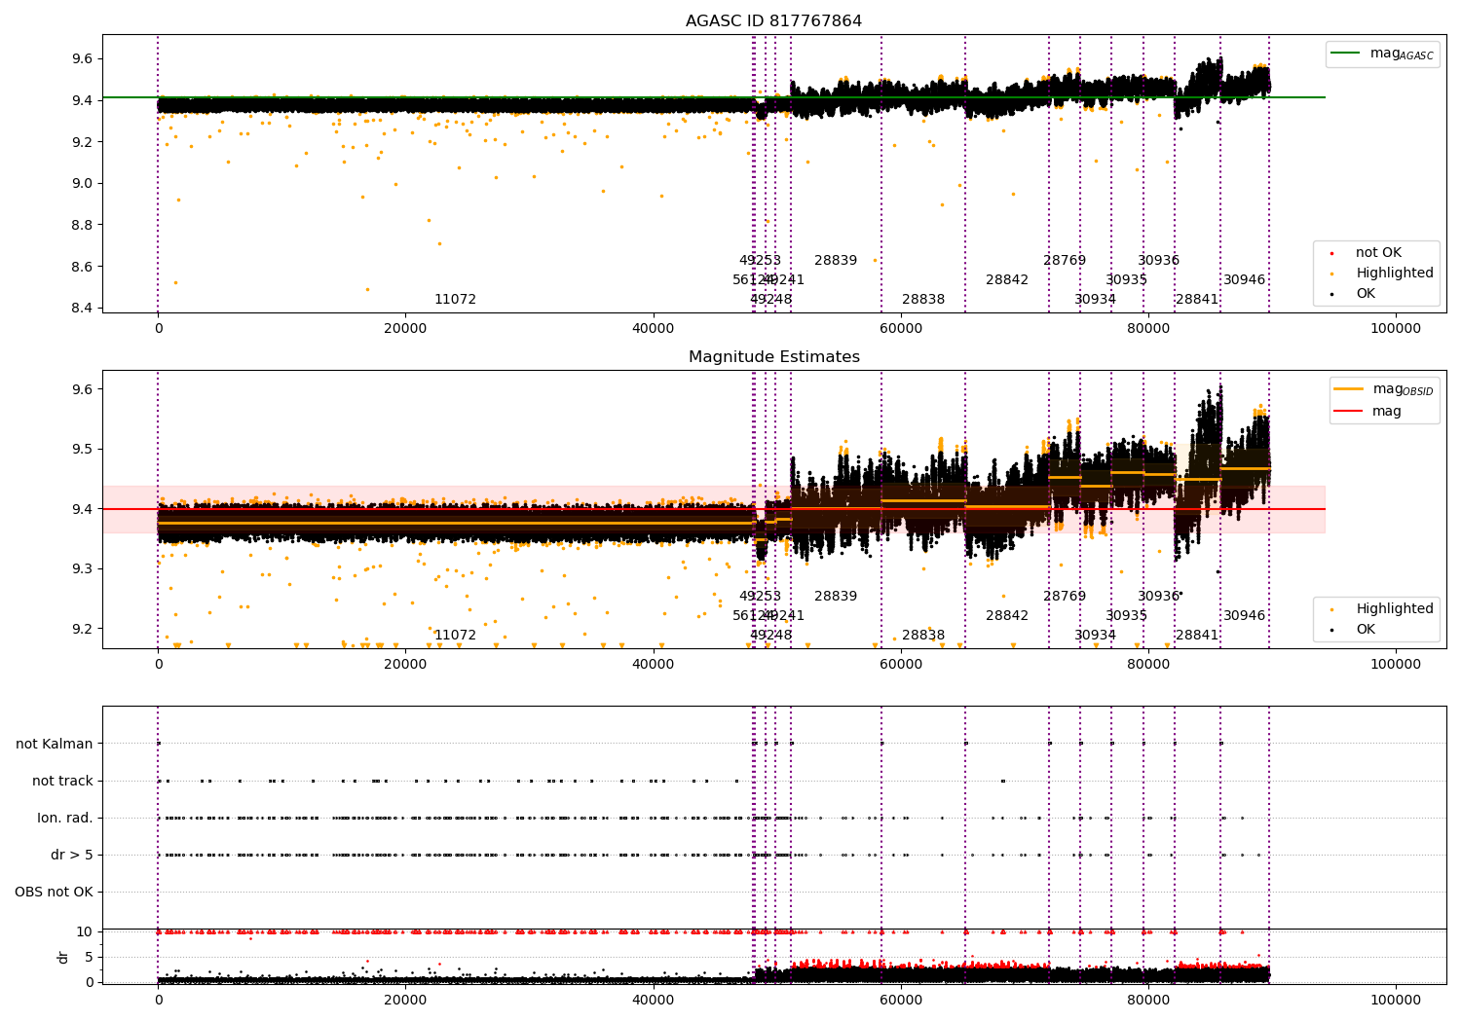The width and height of the screenshot is (1461, 1022).
Task: Click y-axis tick 8.8 in the top plot
Action: pos(81,226)
